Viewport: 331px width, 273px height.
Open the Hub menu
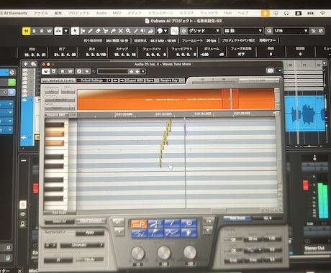click(228, 13)
